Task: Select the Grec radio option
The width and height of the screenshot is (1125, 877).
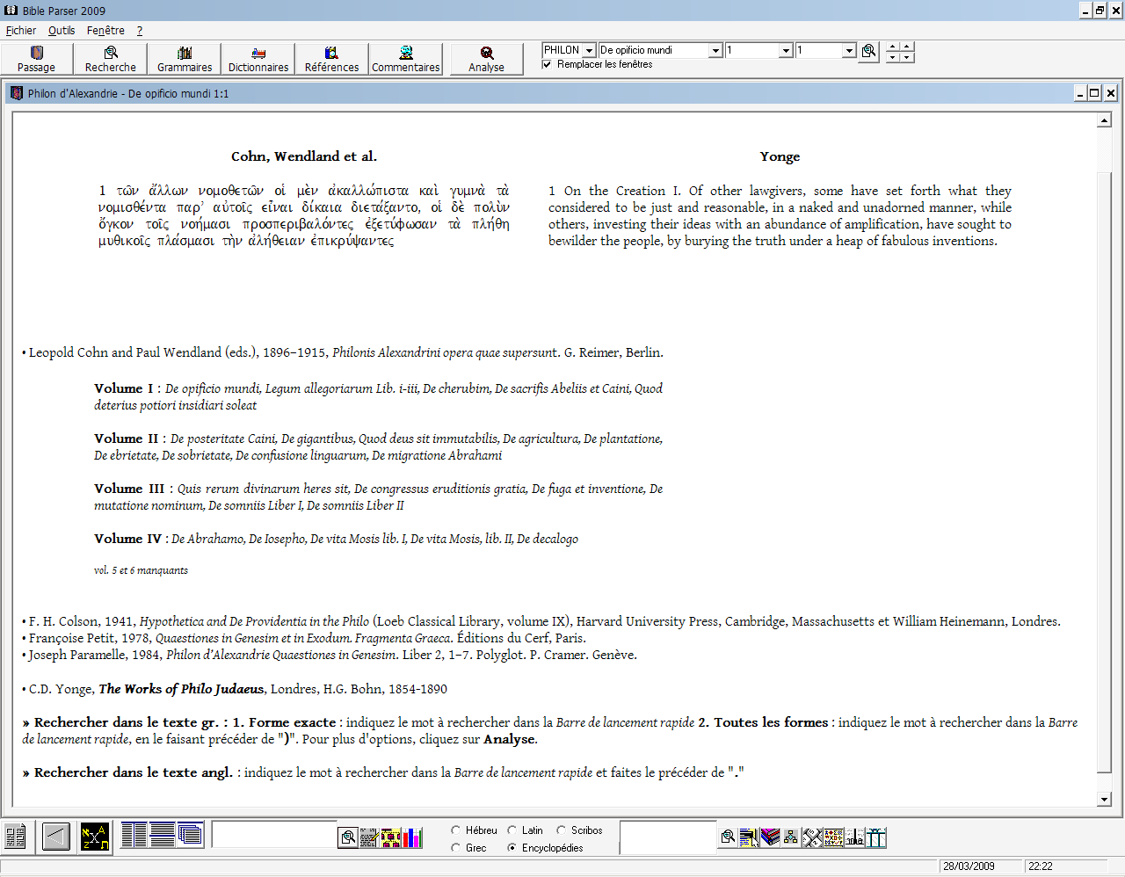Action: click(x=456, y=848)
